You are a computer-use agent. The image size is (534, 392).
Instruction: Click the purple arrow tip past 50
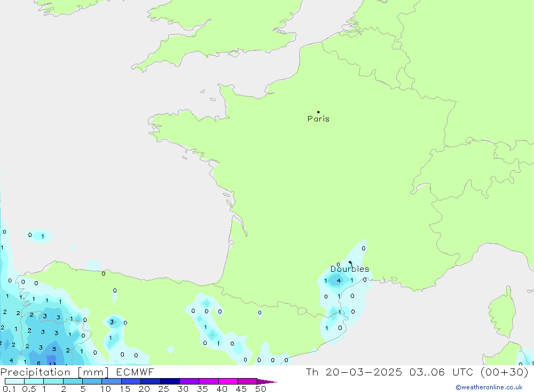[268, 382]
